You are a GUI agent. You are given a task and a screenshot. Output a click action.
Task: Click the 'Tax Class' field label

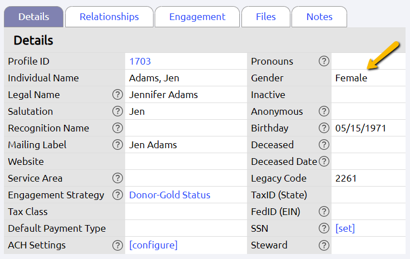(28, 212)
